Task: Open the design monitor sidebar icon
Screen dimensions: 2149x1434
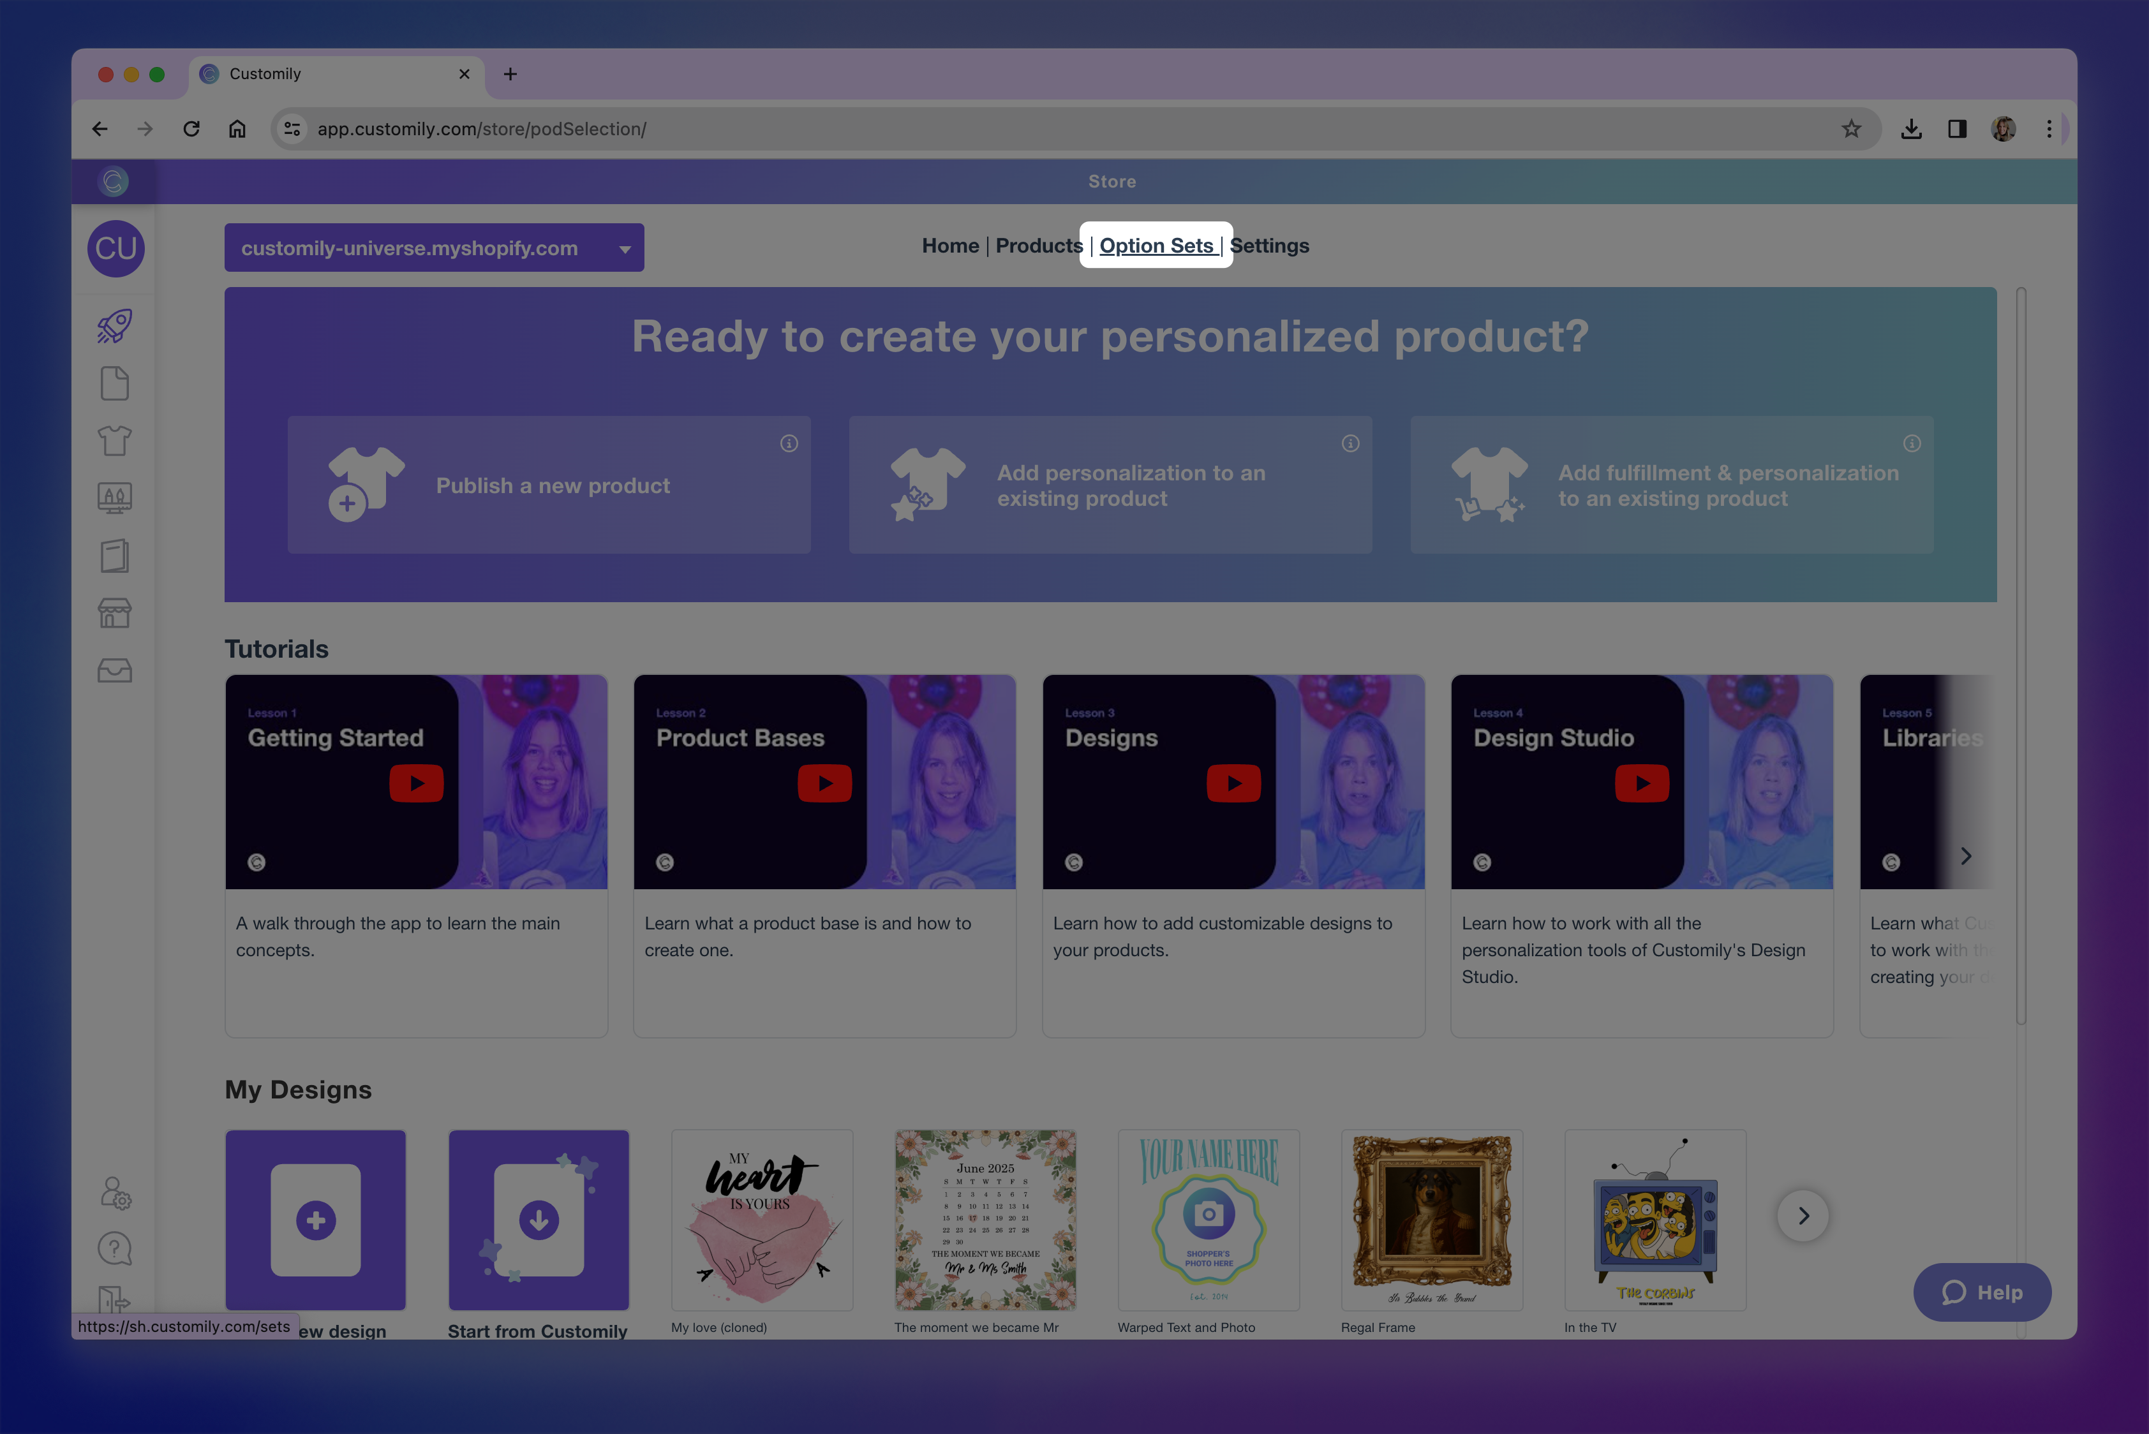Action: tap(115, 498)
